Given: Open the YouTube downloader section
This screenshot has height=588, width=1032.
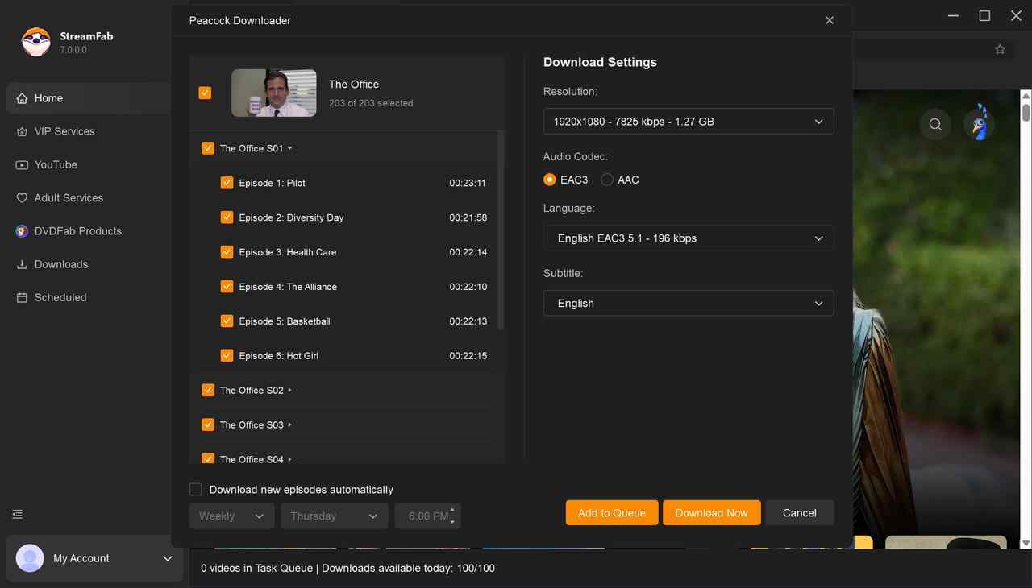Looking at the screenshot, I should pyautogui.click(x=56, y=164).
